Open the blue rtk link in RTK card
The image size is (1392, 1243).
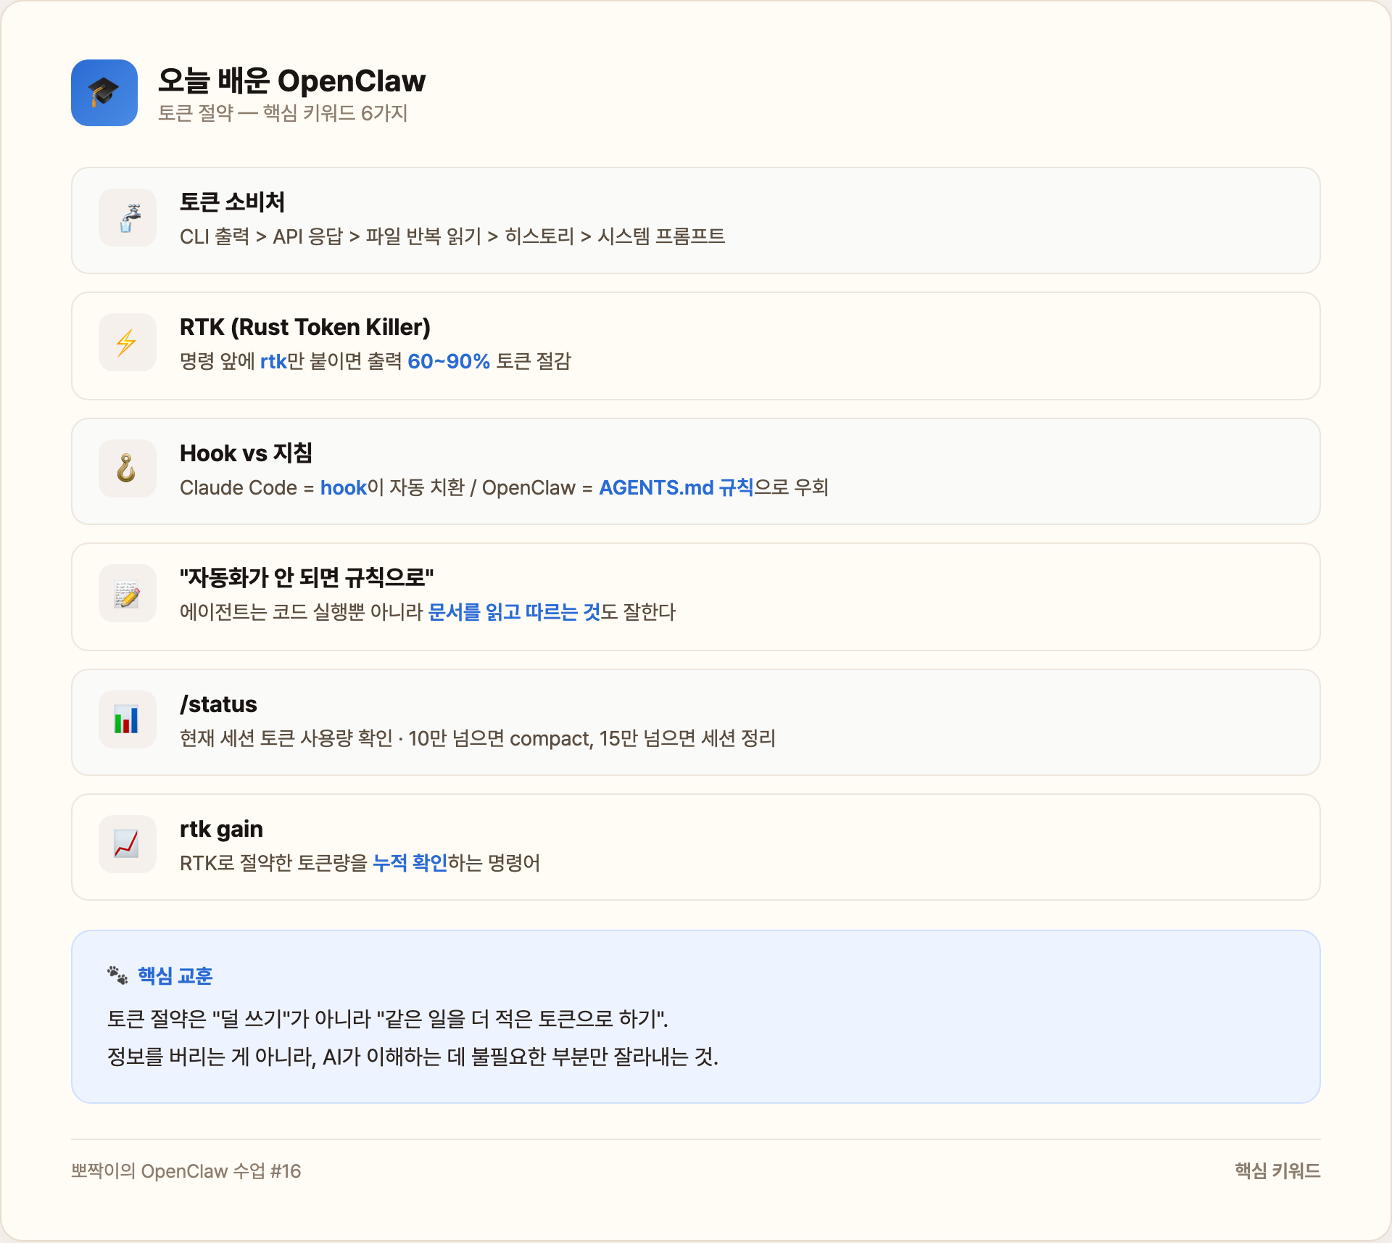[273, 361]
